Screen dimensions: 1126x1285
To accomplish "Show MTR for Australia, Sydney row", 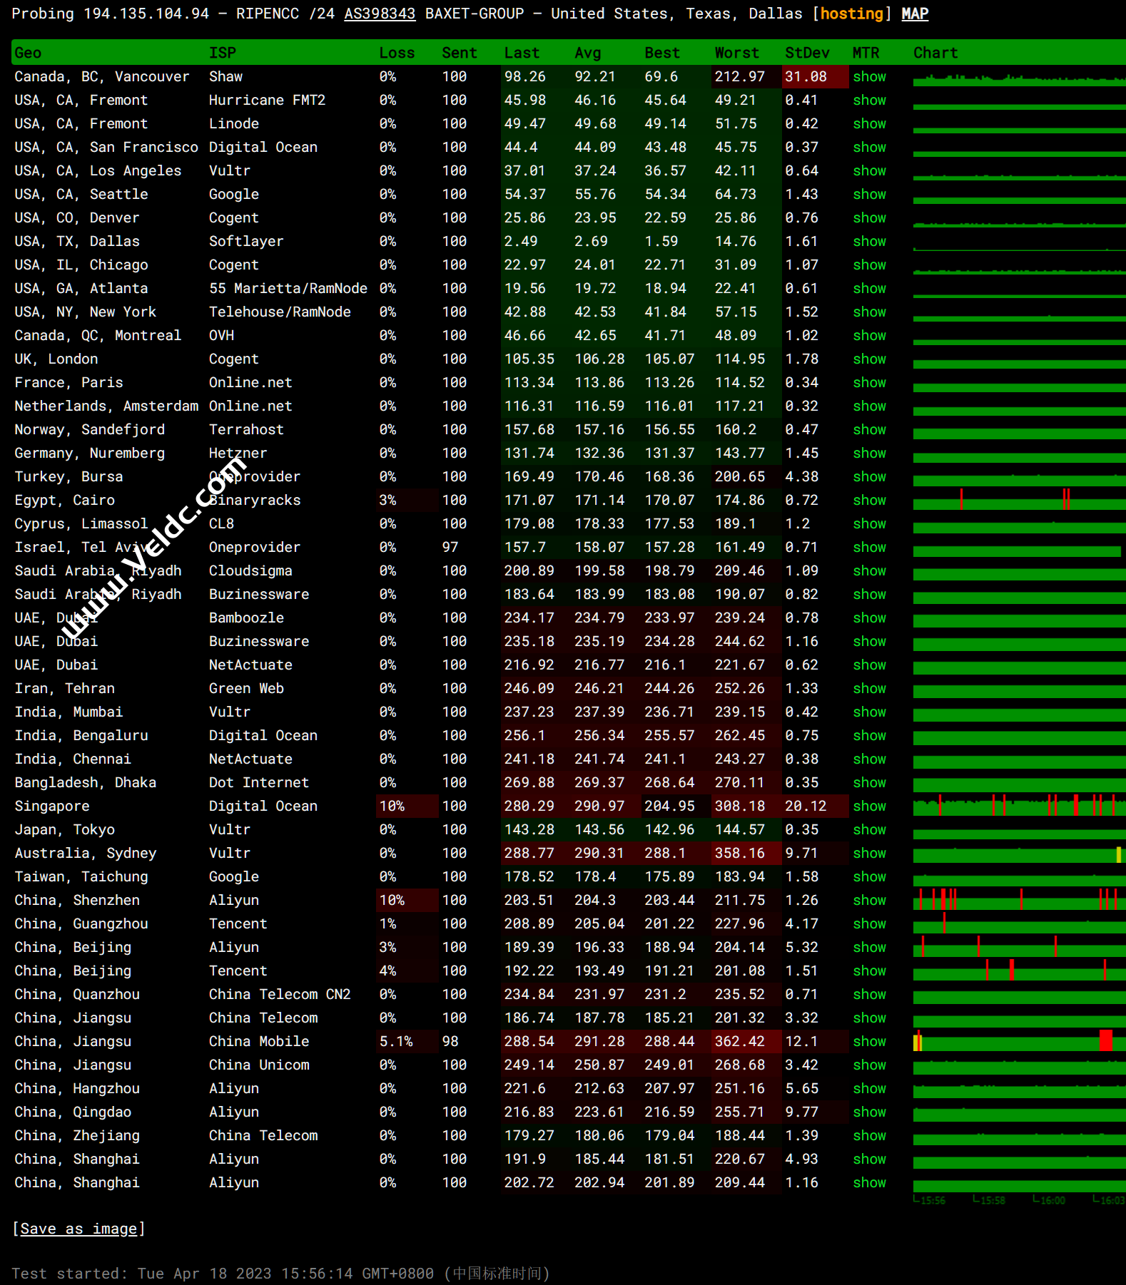I will [x=869, y=853].
